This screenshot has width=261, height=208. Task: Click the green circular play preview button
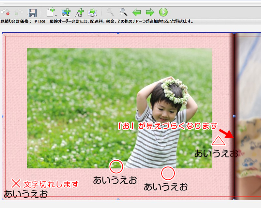pos(163,12)
